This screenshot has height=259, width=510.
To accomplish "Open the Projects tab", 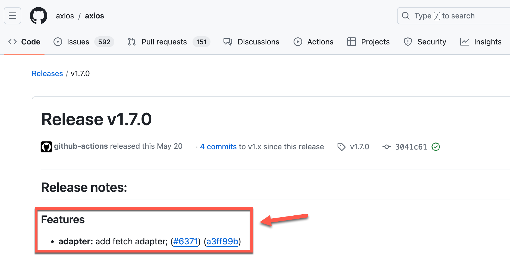I will (369, 42).
